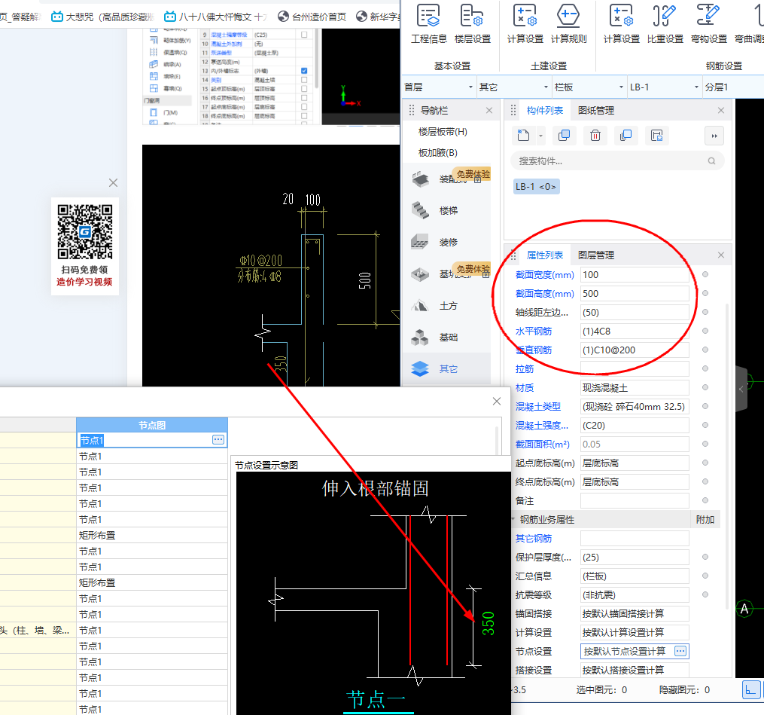Open 计算设置 under 钢筋设置

pos(621,24)
